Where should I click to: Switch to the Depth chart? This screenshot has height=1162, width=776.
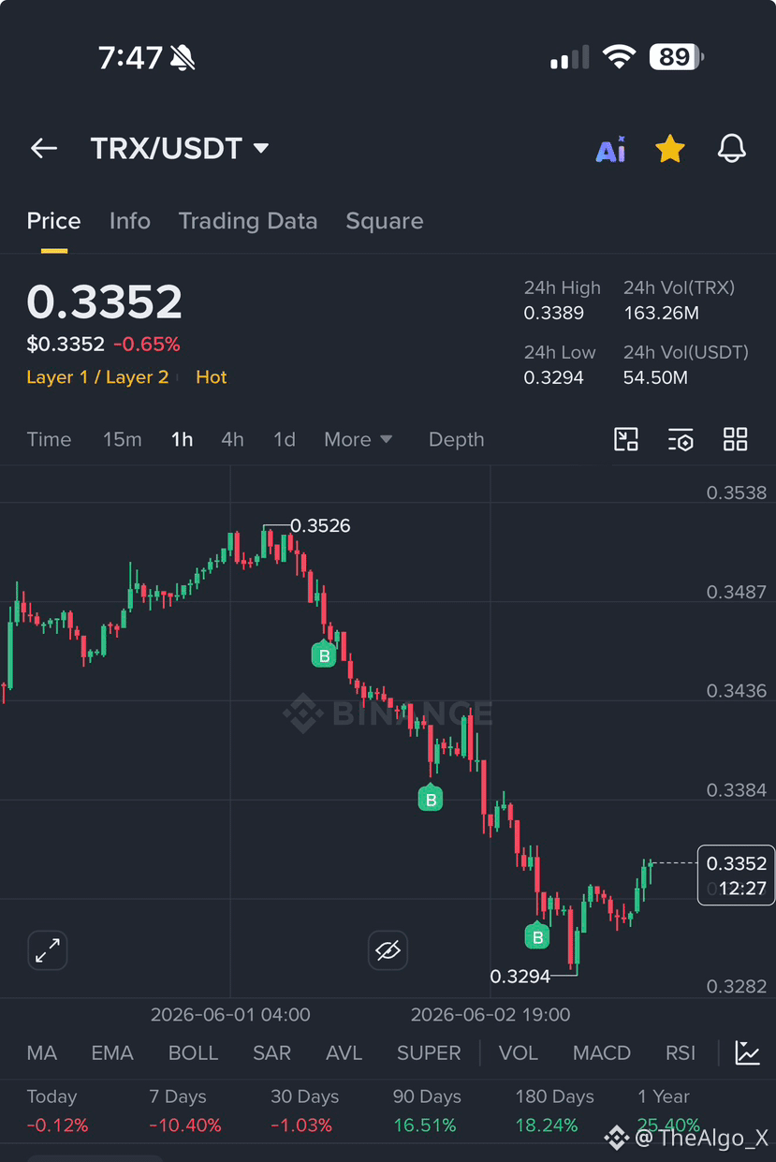tap(457, 439)
